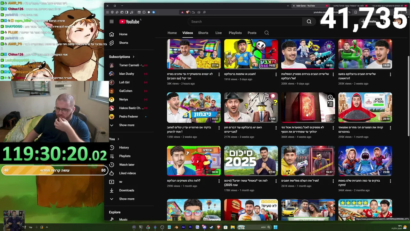The height and width of the screenshot is (231, 410).
Task: Select the channel Videos tab
Action: click(x=188, y=33)
